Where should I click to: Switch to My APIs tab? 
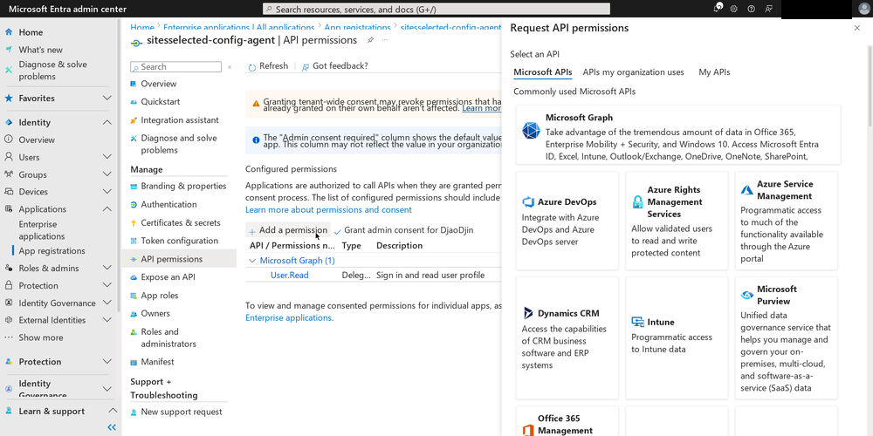pos(714,72)
